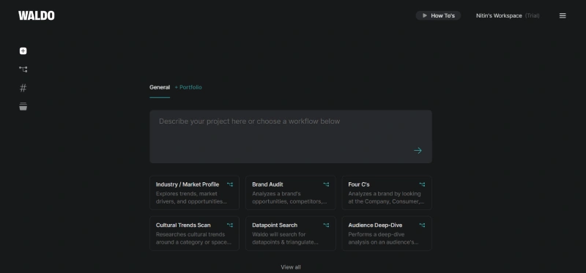Click workflow icon on Four C's card
This screenshot has height=273, width=586.
(423, 184)
